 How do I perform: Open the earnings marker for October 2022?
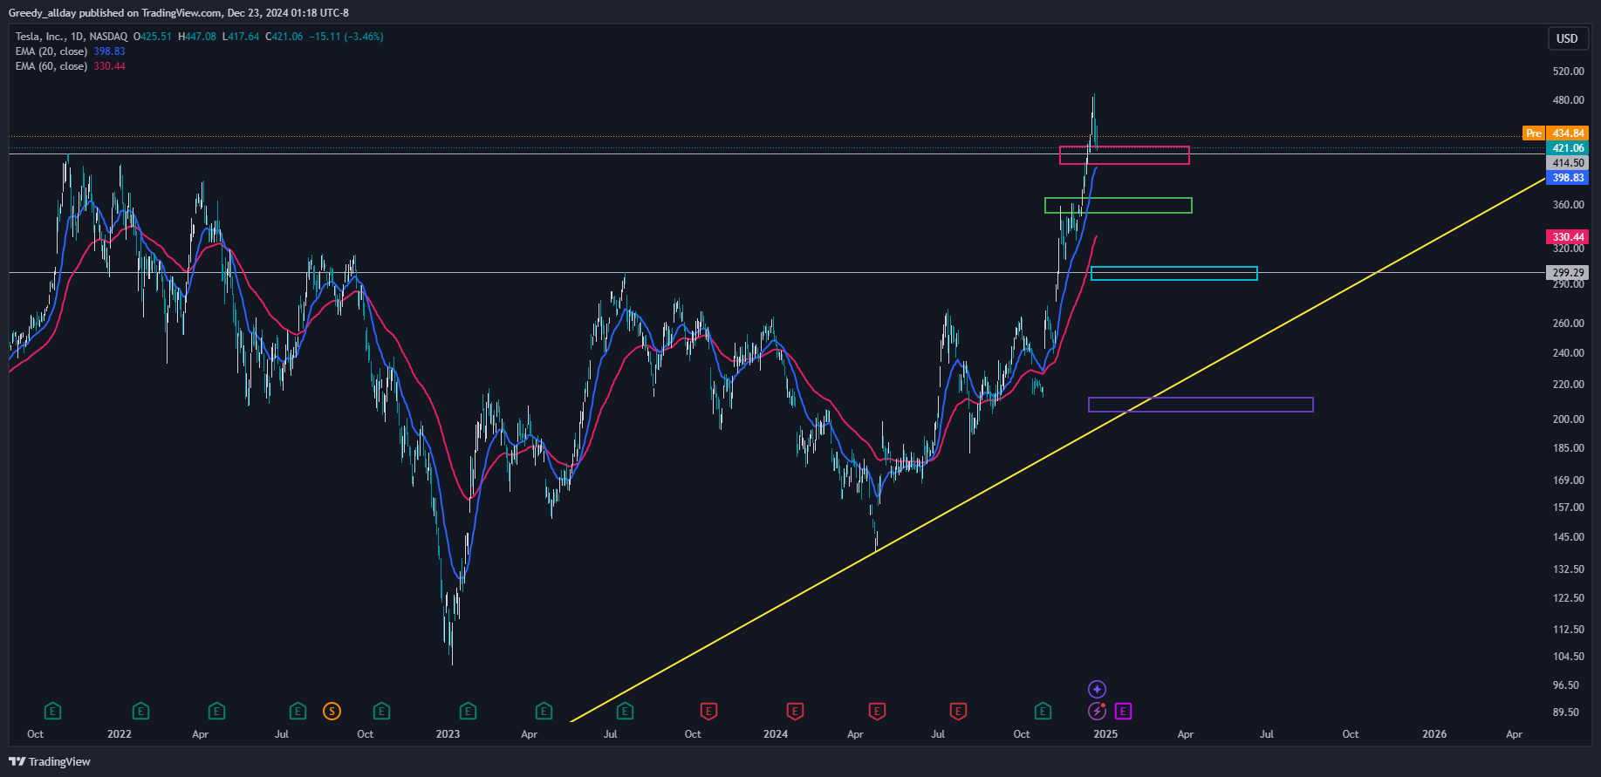pos(381,712)
